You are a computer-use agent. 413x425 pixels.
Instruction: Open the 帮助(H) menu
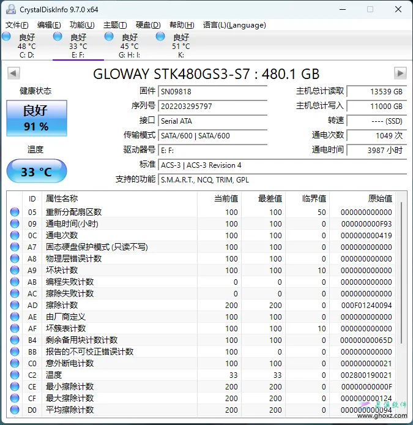(182, 25)
